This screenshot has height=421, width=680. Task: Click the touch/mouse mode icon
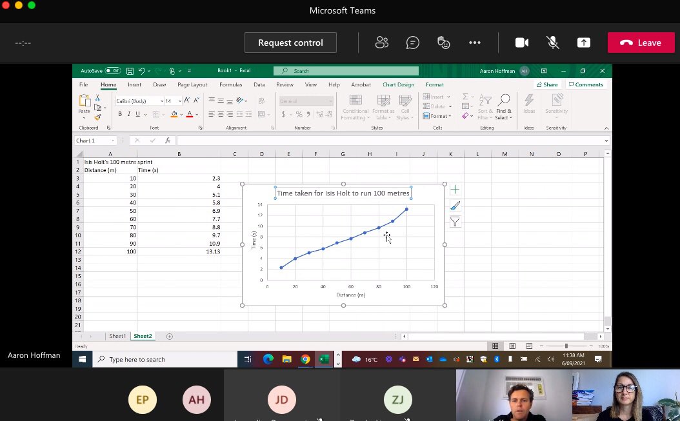172,71
